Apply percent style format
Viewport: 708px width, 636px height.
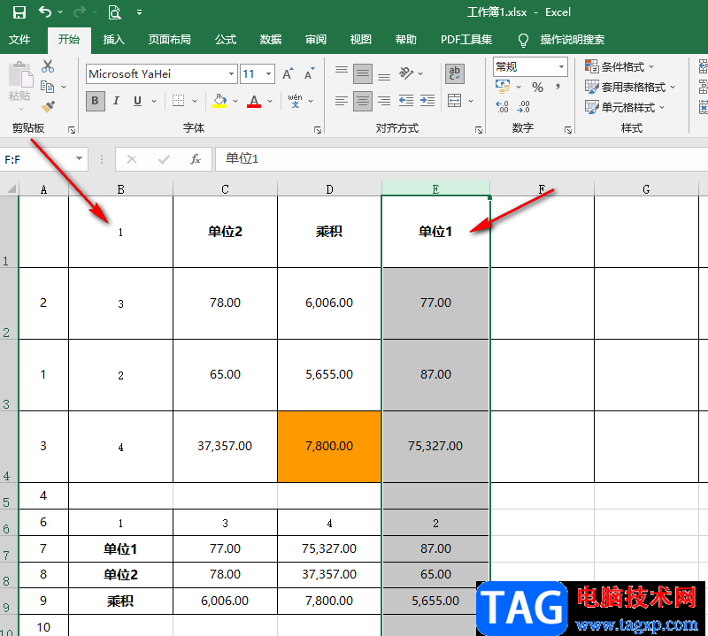tap(537, 87)
